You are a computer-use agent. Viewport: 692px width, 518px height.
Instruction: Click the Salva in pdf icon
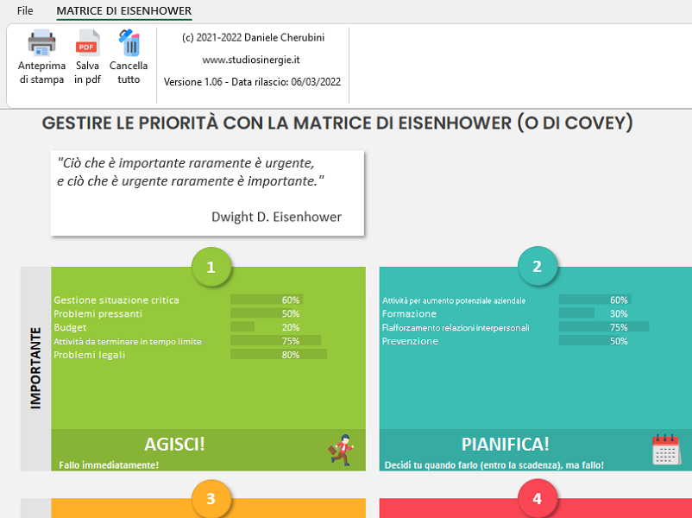tap(87, 43)
